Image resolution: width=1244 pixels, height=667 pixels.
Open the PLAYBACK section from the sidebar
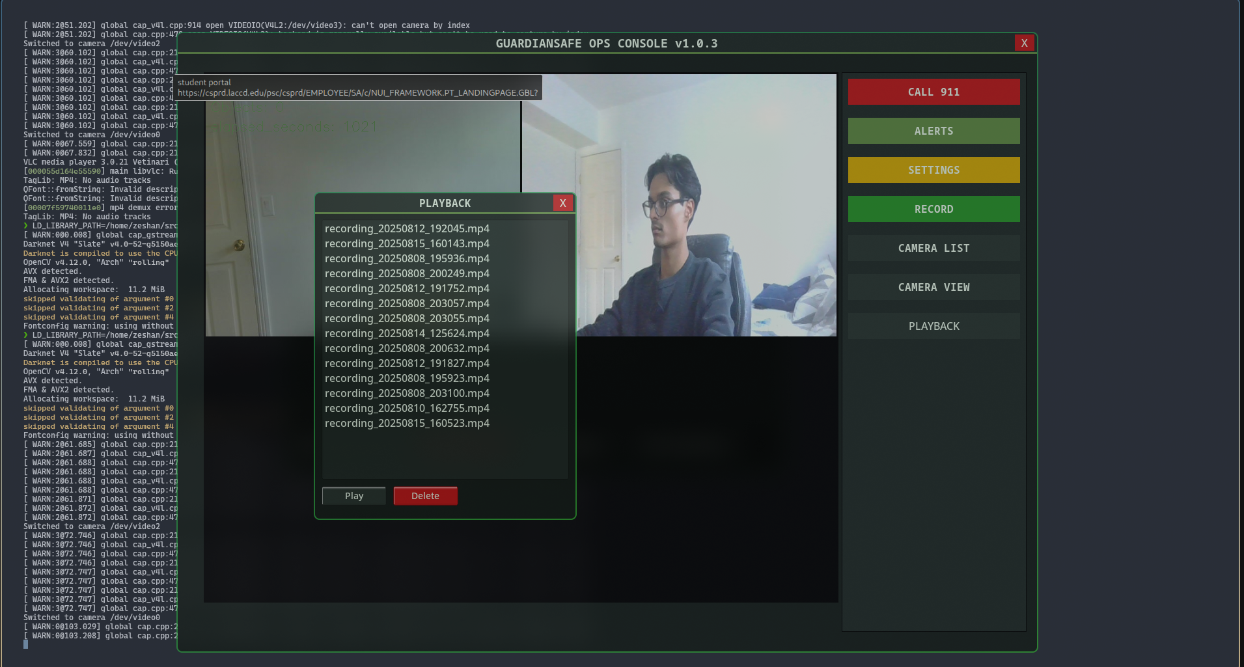(933, 326)
